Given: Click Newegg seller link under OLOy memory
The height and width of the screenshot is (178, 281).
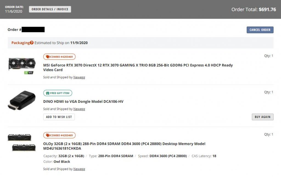Looking at the screenshot, I should [79, 169].
